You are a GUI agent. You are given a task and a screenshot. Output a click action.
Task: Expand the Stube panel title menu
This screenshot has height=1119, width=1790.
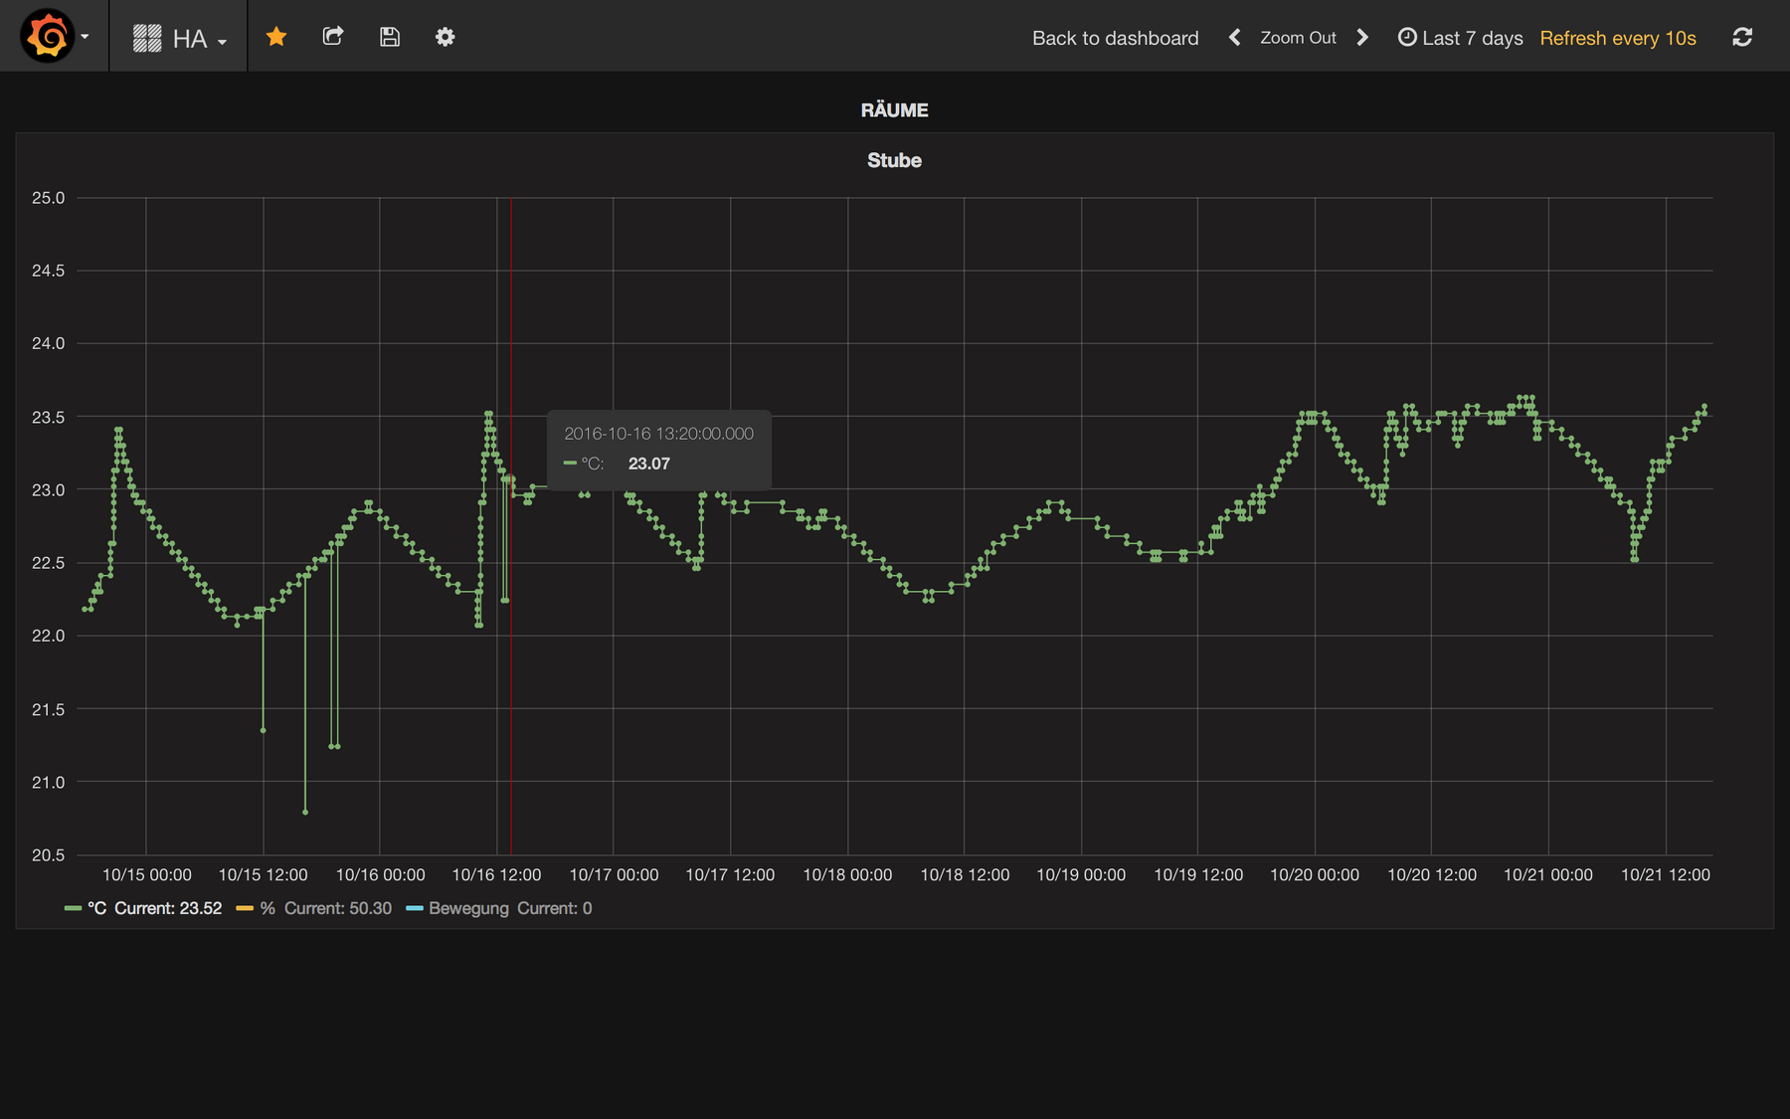coord(894,160)
